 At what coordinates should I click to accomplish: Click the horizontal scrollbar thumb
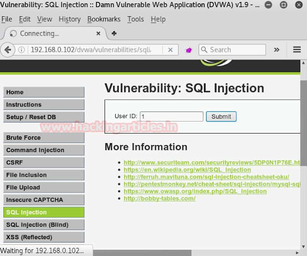coord(142,253)
